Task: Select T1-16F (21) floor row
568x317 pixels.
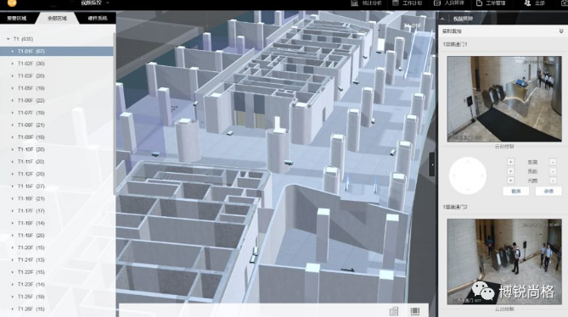Action: pos(57,199)
